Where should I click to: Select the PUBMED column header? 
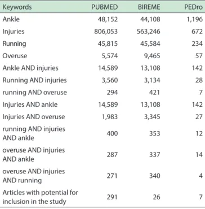105,7
